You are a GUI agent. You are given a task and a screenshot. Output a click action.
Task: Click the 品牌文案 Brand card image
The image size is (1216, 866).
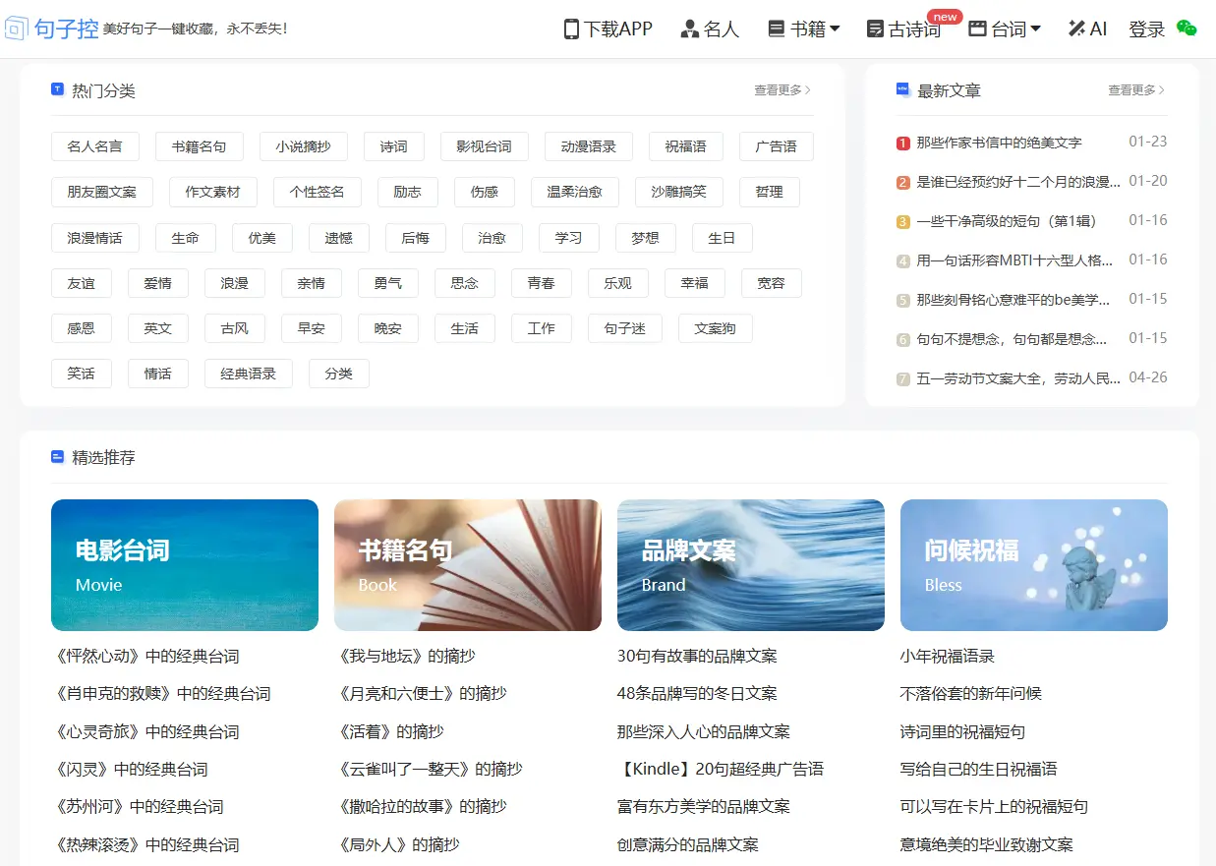point(751,564)
